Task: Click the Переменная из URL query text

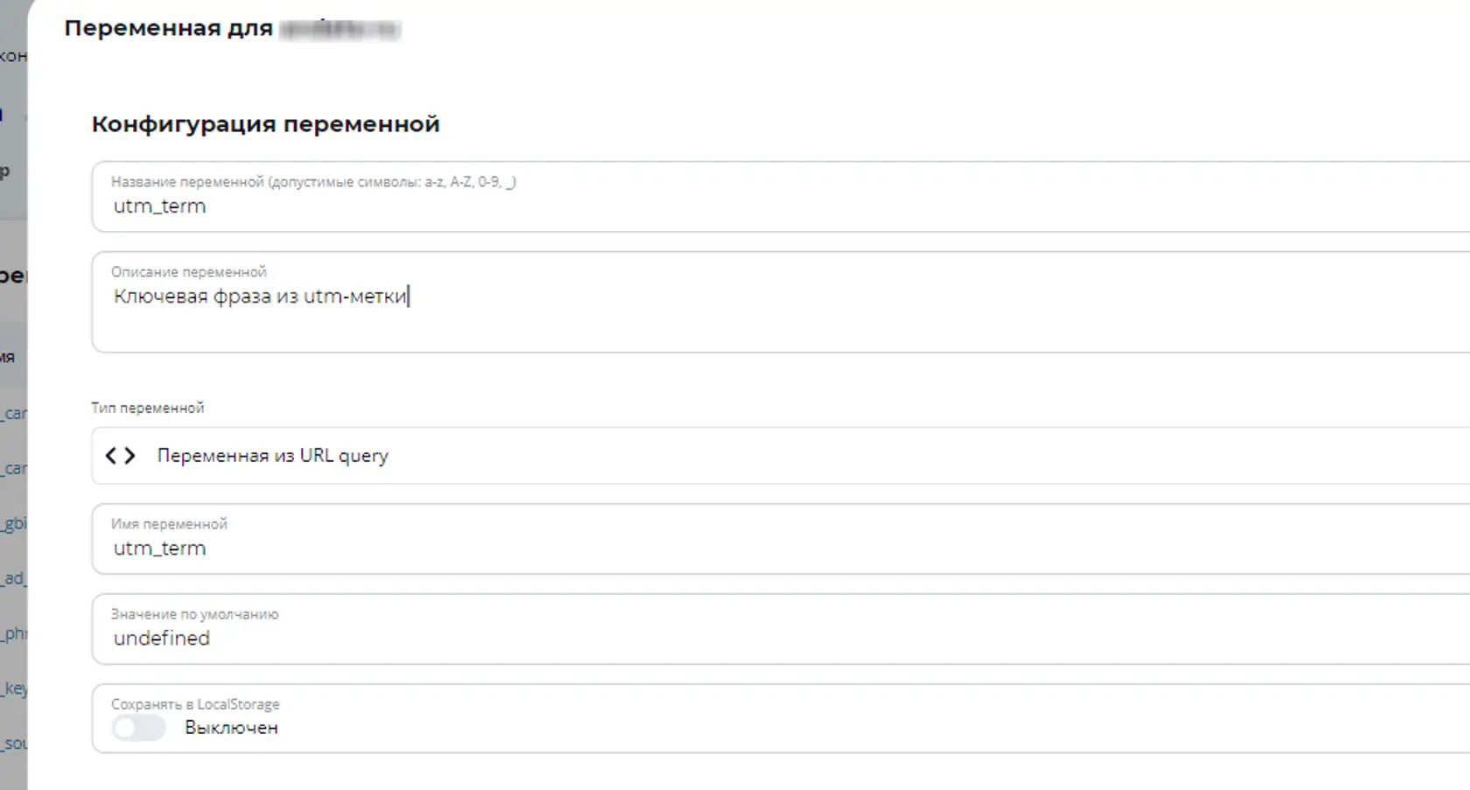Action: click(272, 456)
